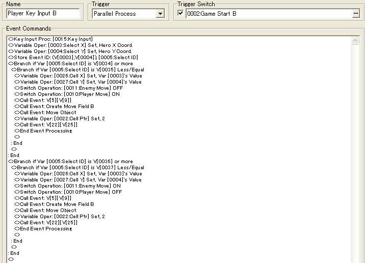The height and width of the screenshot is (263, 365).
Task: Select 'Variable Oper: [0003:Select X]' line
Action: (70, 45)
